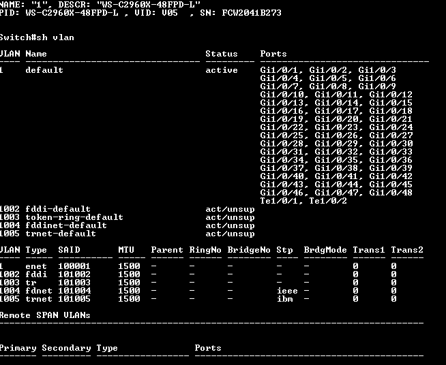
Task: Click the 'Remote SPAN VLANs' heading
Action: point(45,315)
